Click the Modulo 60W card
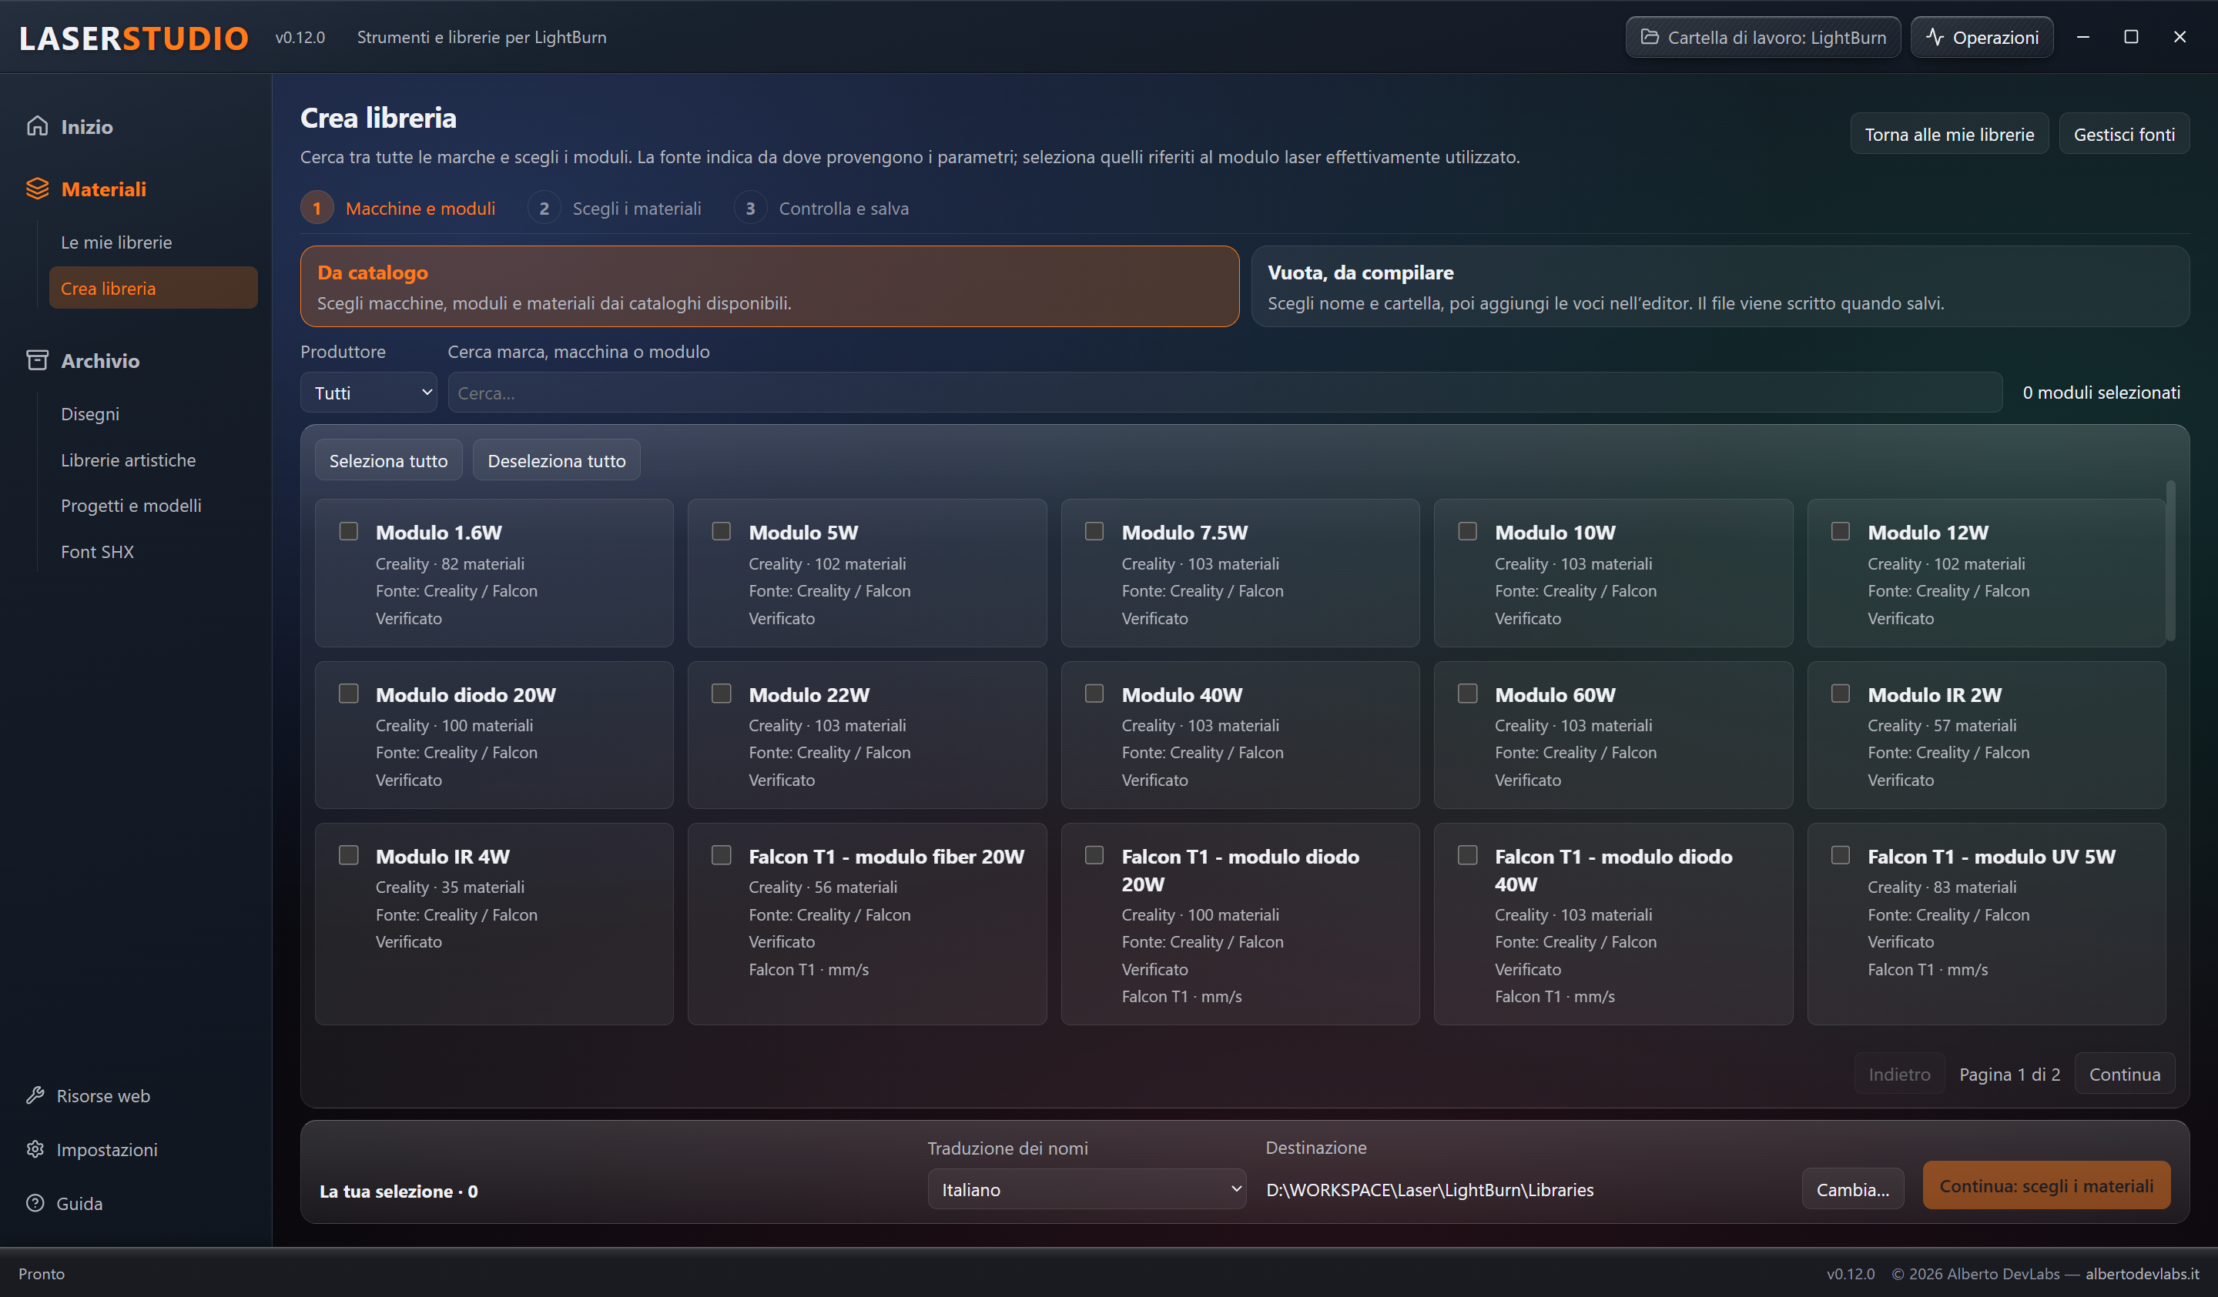The height and width of the screenshot is (1297, 2218). (x=1613, y=735)
